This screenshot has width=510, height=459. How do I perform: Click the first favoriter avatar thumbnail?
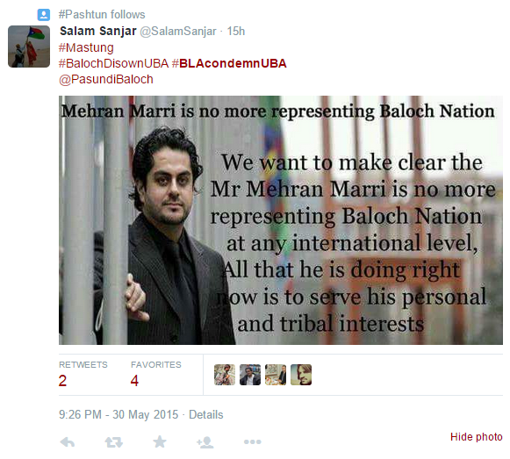(225, 375)
